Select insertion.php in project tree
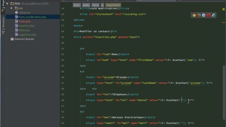 [27, 26]
